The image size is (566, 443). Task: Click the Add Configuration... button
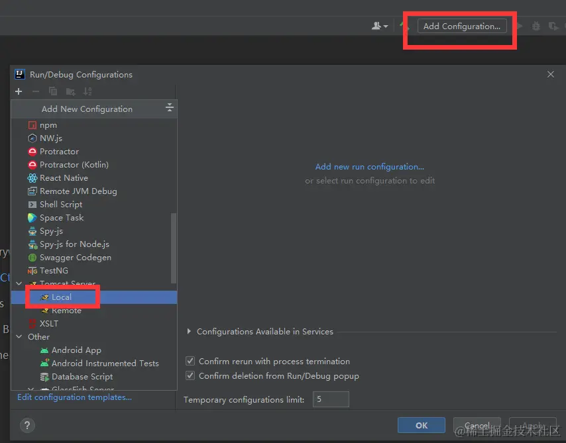(462, 26)
